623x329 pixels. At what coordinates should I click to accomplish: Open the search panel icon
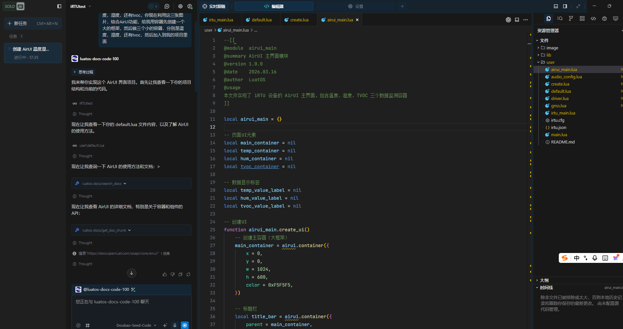coord(560,18)
